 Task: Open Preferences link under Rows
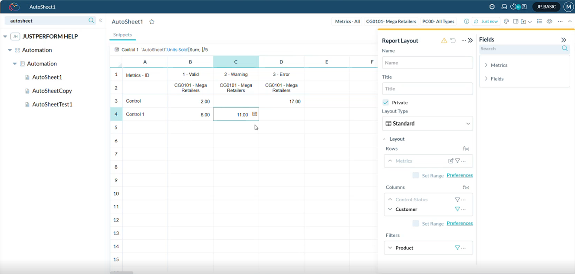tap(459, 175)
